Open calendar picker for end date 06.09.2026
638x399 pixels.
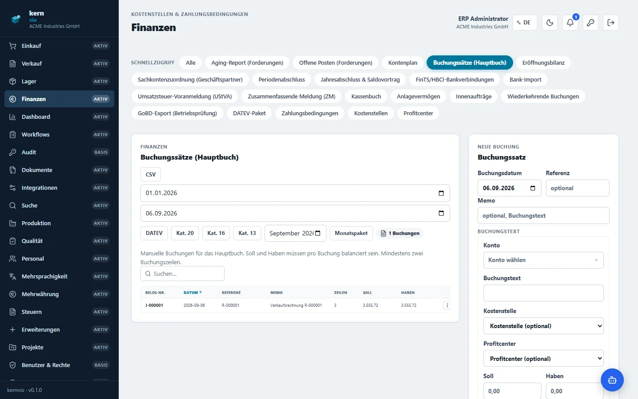441,213
